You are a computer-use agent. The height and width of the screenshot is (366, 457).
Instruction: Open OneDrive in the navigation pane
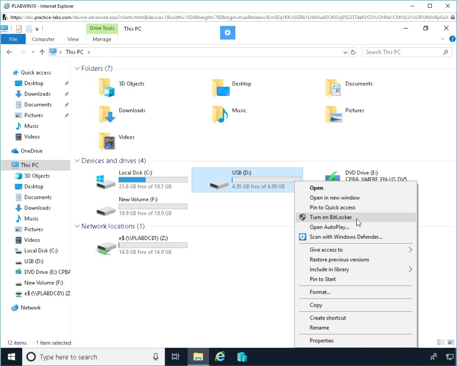pos(31,151)
